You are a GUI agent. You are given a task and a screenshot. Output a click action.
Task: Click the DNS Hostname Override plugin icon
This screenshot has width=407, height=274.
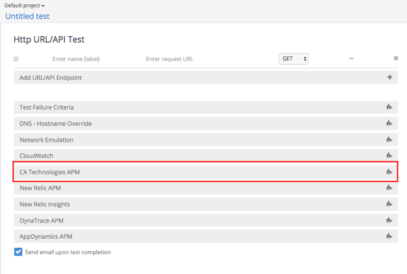pyautogui.click(x=389, y=124)
